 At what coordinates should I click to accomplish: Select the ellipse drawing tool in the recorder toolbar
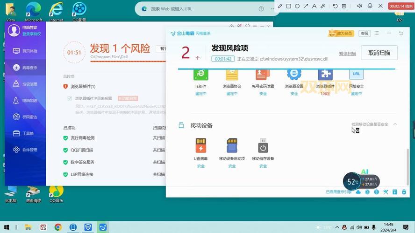(297, 6)
